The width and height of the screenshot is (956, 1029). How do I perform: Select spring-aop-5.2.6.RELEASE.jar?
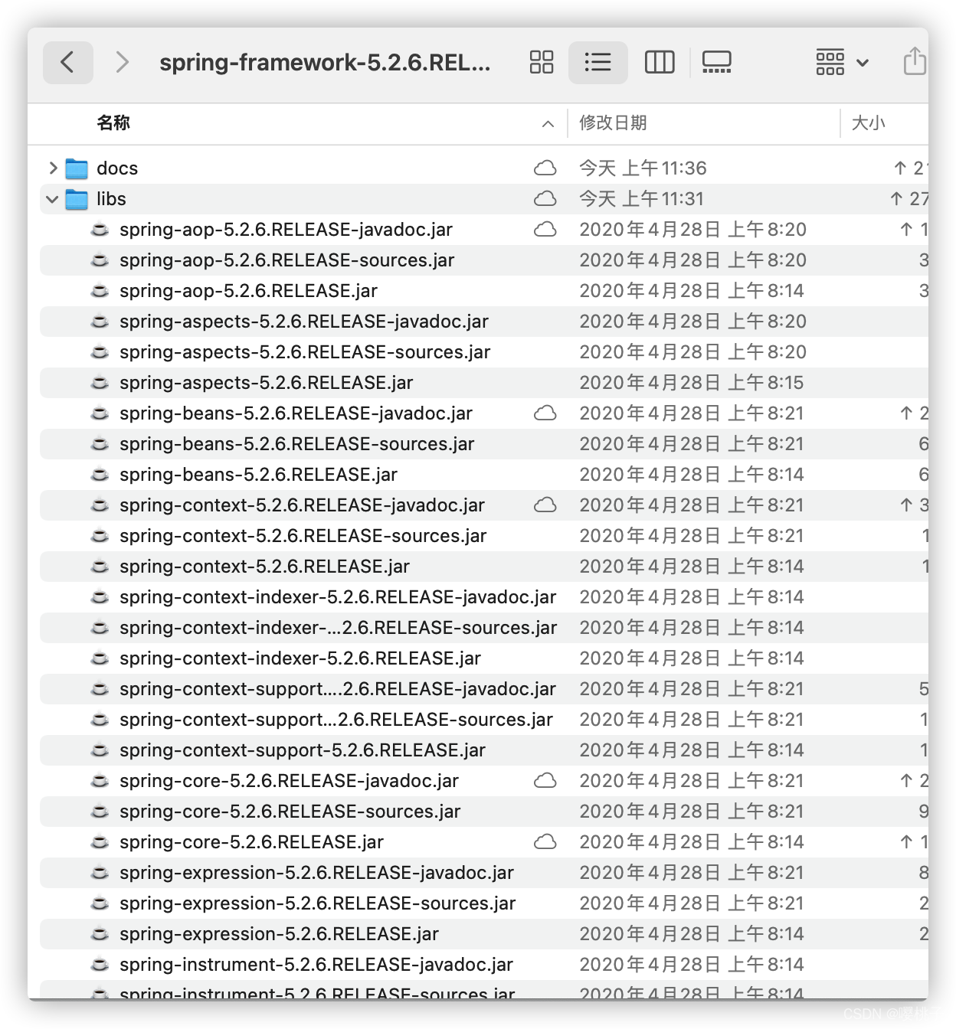click(x=248, y=291)
